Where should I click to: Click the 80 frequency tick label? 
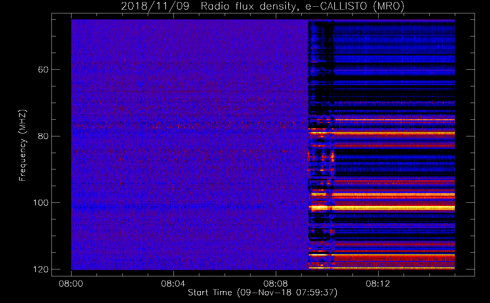[x=43, y=136]
